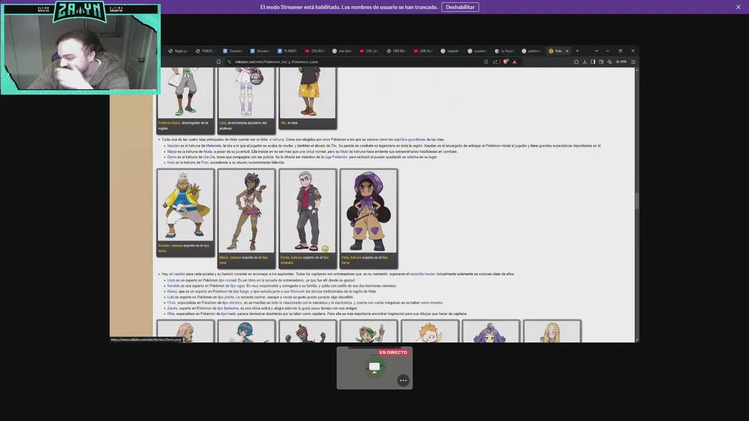Click the bookmark icon left of address bar
Image resolution: width=749 pixels, height=421 pixels.
tap(219, 61)
